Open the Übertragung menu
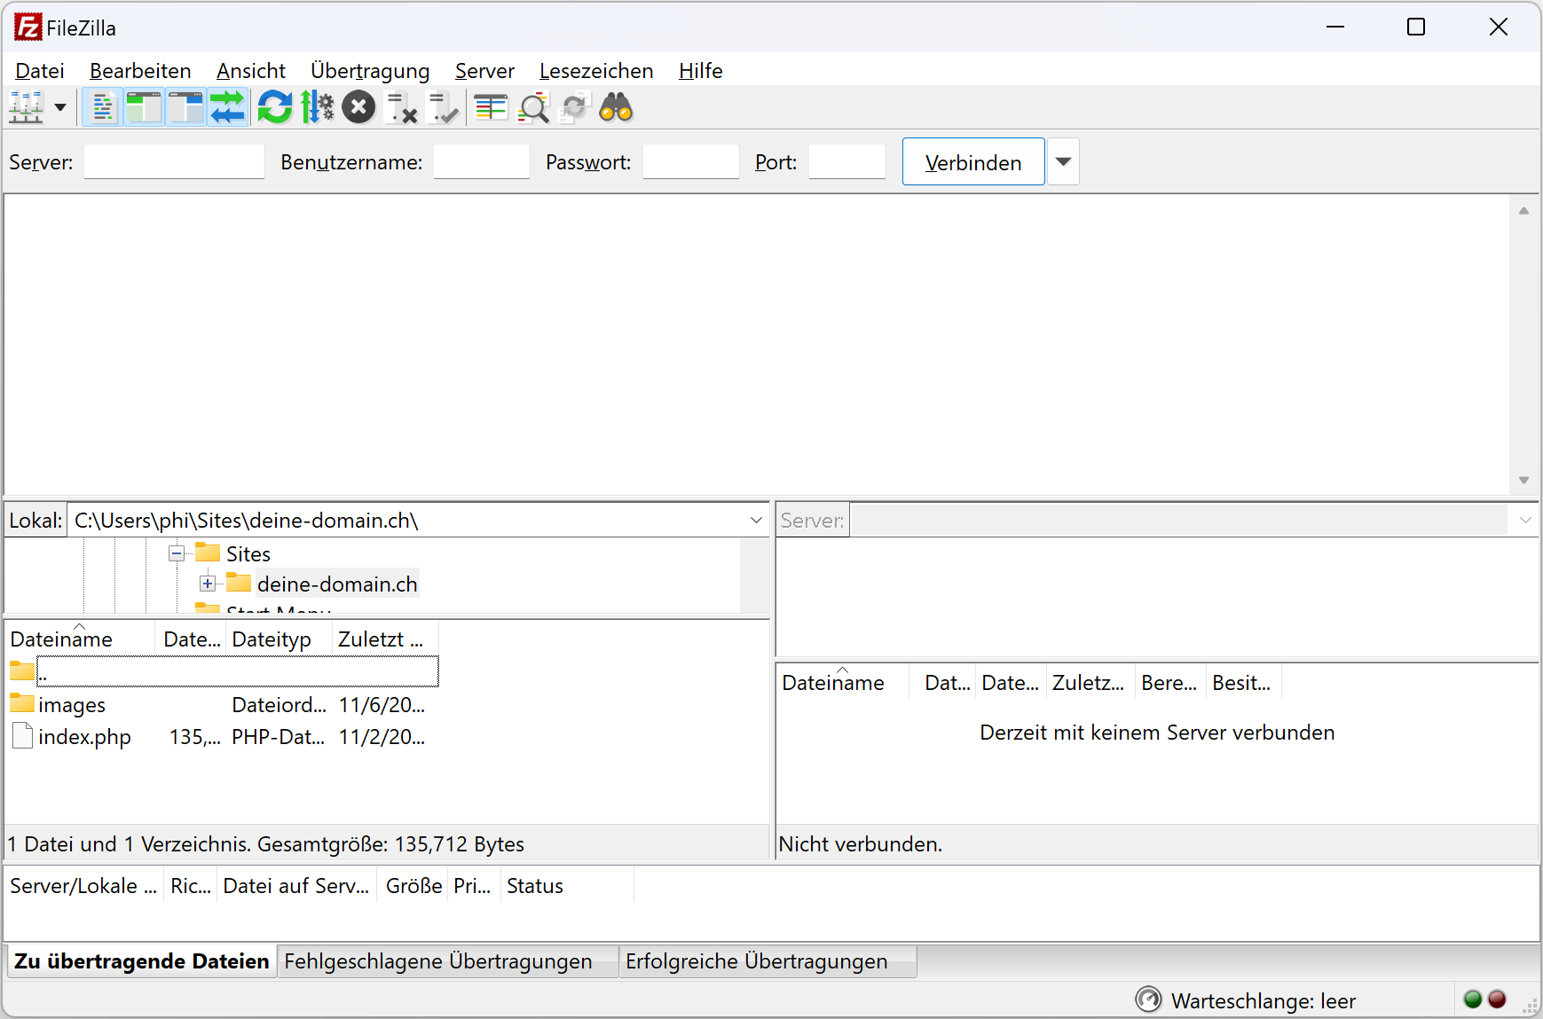Viewport: 1543px width, 1019px height. pyautogui.click(x=370, y=71)
